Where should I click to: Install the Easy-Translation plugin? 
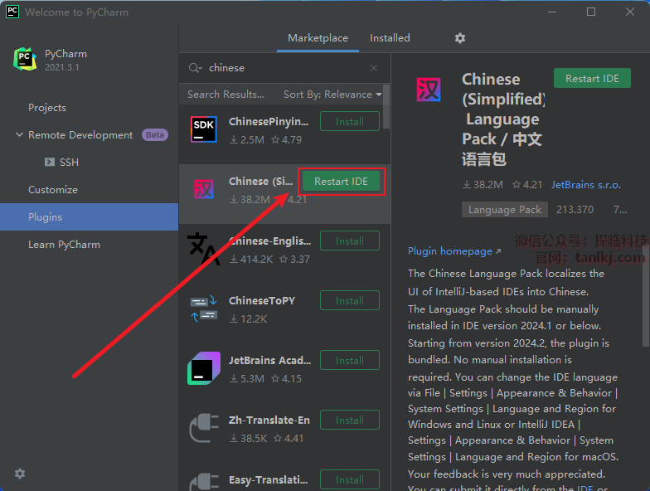coord(350,479)
